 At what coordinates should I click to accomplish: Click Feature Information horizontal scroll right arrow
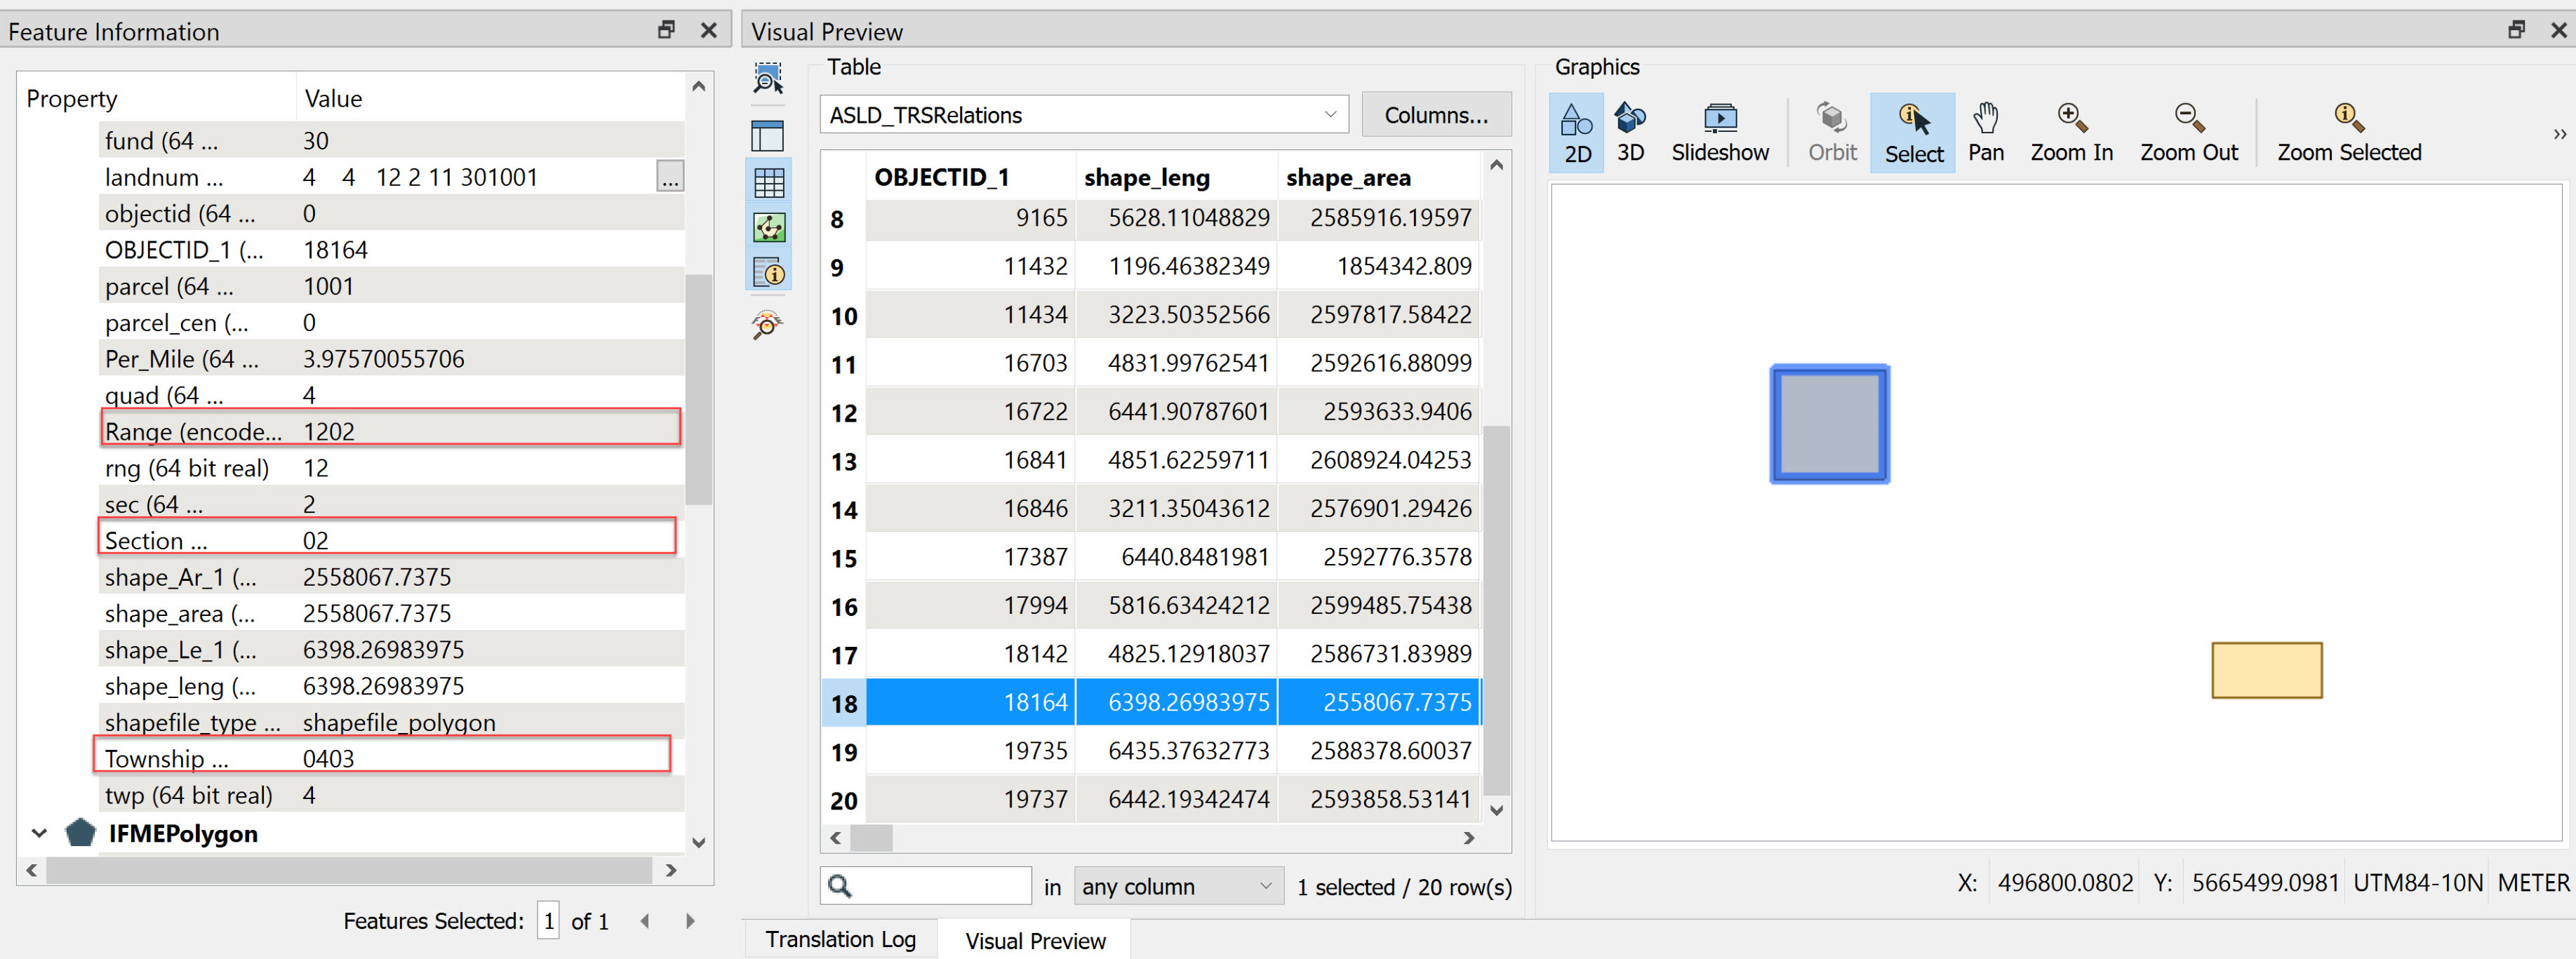pyautogui.click(x=671, y=871)
